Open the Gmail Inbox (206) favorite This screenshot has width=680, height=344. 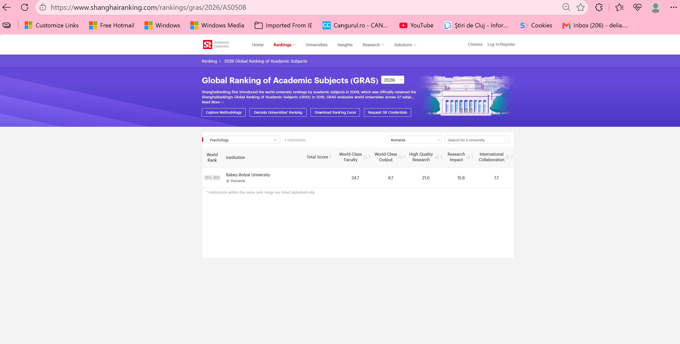(595, 25)
